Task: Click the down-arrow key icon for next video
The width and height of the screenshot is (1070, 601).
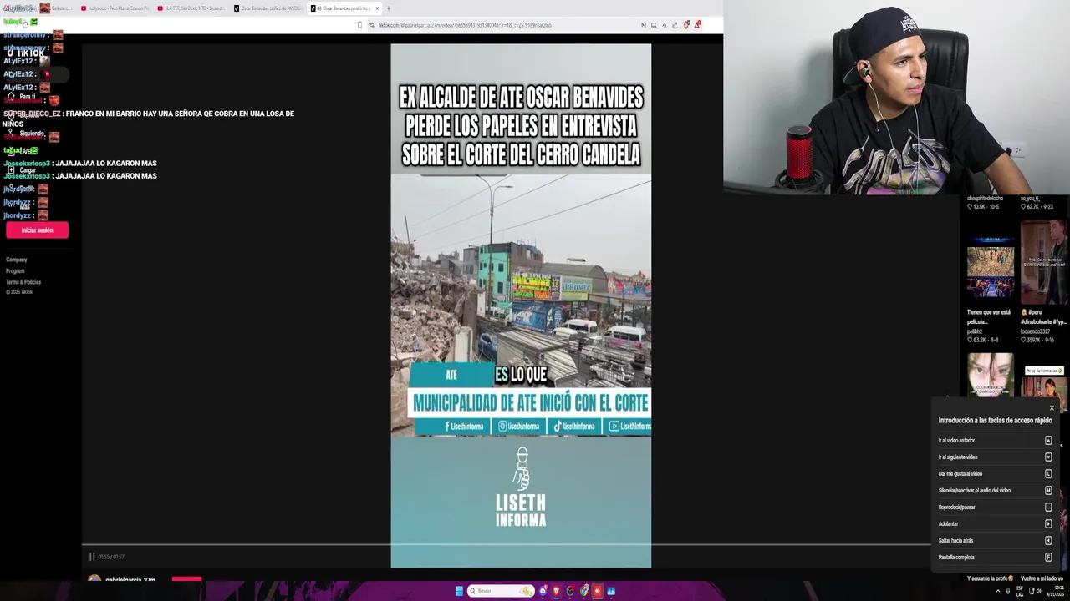Action: pos(1048,457)
